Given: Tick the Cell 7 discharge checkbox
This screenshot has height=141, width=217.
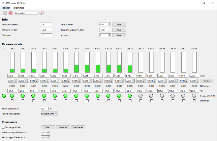Looking at the screenshot, I should point(76,101).
